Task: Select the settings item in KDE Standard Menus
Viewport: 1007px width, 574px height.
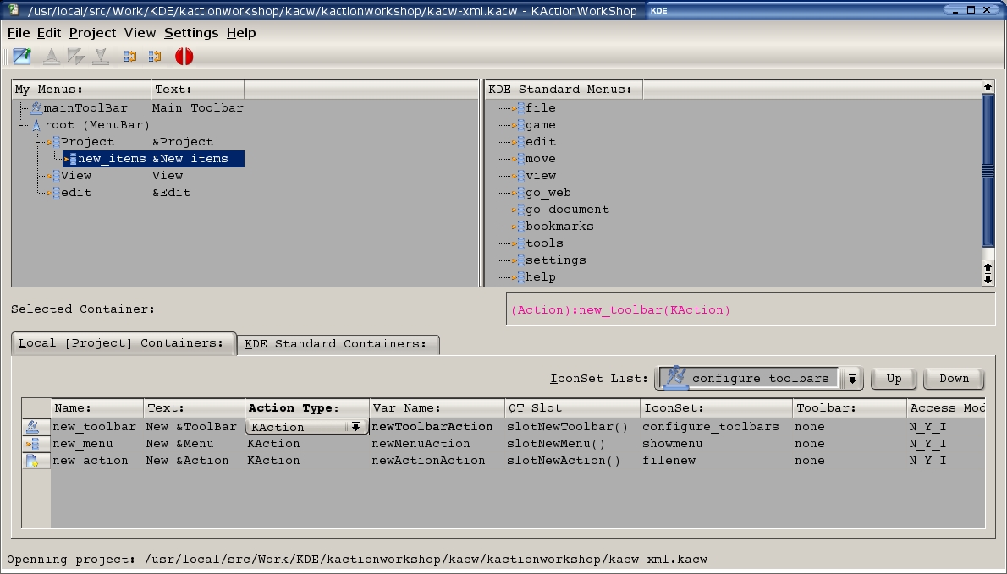Action: 555,260
